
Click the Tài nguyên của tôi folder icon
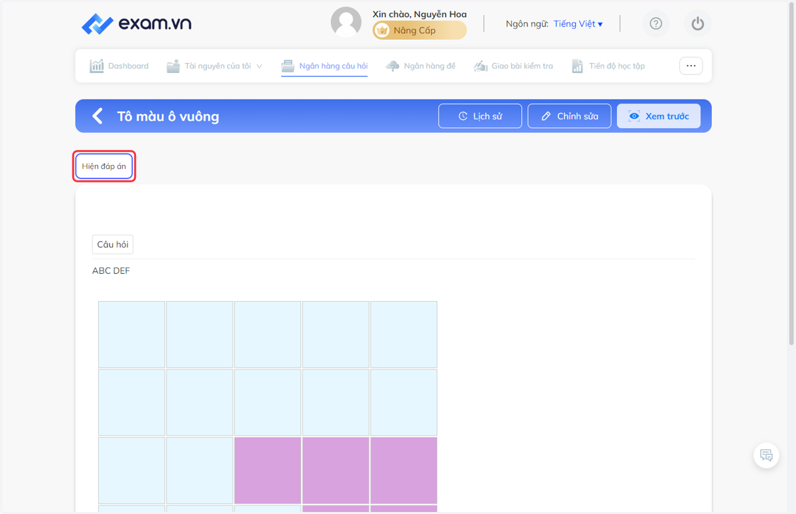tap(173, 66)
